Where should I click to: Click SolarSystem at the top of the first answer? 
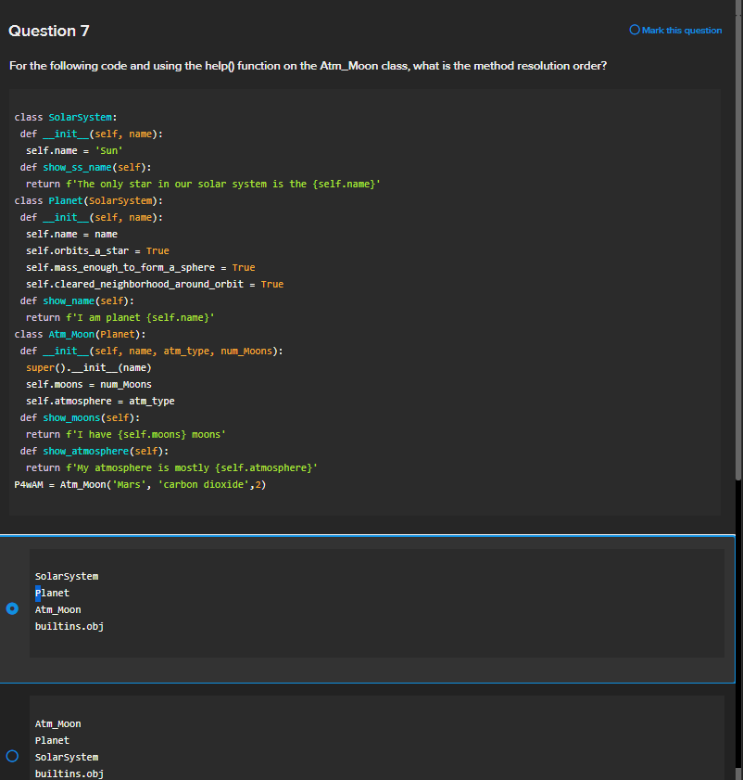(67, 577)
